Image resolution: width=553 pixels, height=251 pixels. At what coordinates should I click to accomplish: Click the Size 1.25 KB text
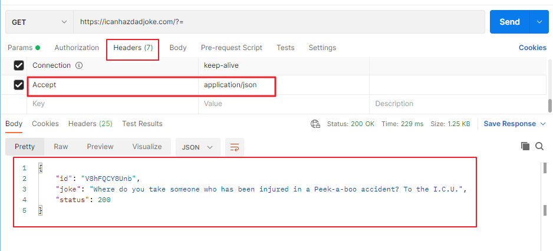[x=450, y=124]
